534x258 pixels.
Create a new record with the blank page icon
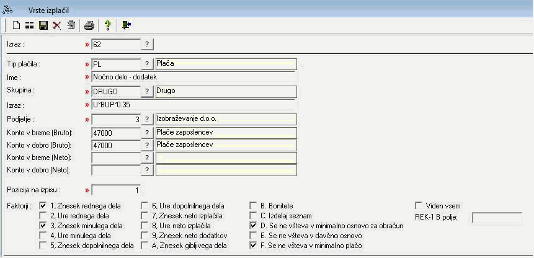click(x=16, y=25)
